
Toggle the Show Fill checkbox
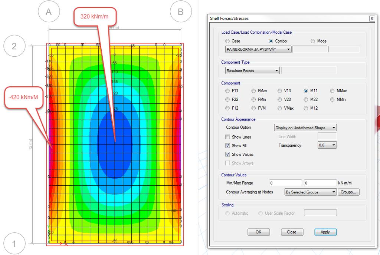pos(227,146)
